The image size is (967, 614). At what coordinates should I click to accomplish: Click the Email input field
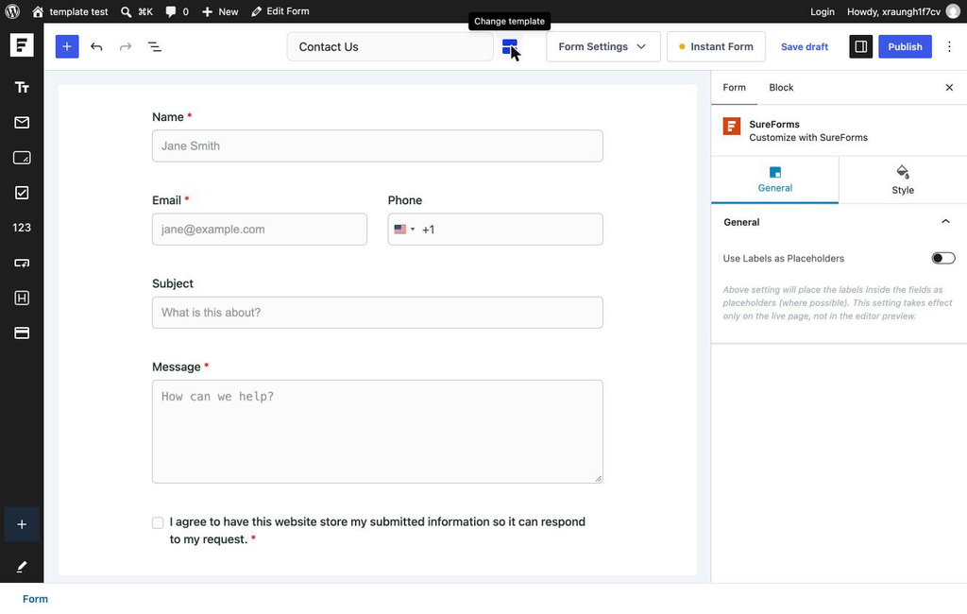click(260, 230)
